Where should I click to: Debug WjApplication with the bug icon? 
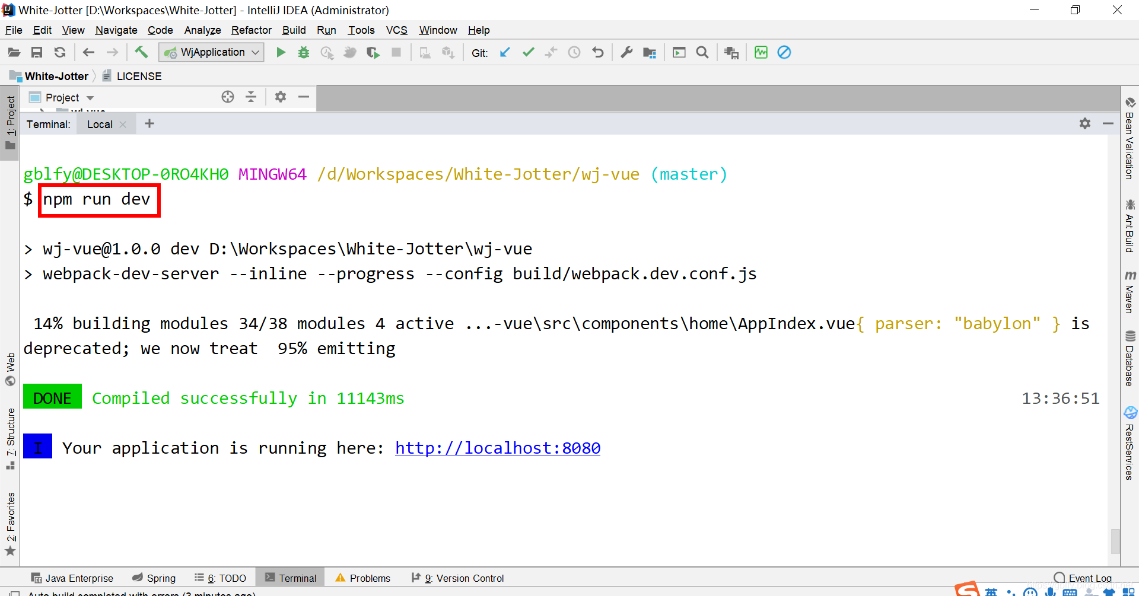(304, 53)
